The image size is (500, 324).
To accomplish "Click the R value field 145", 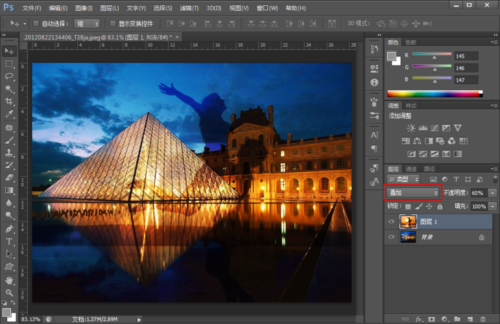I will point(466,56).
